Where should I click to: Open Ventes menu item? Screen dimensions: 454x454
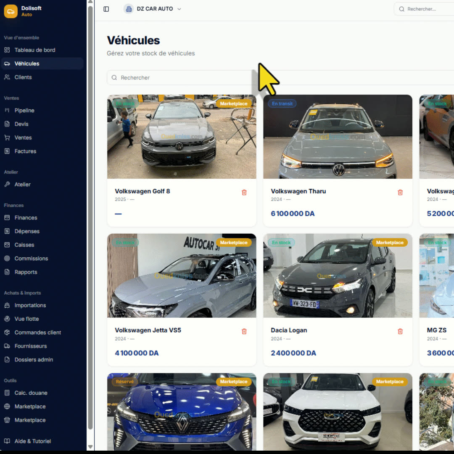click(x=42, y=138)
